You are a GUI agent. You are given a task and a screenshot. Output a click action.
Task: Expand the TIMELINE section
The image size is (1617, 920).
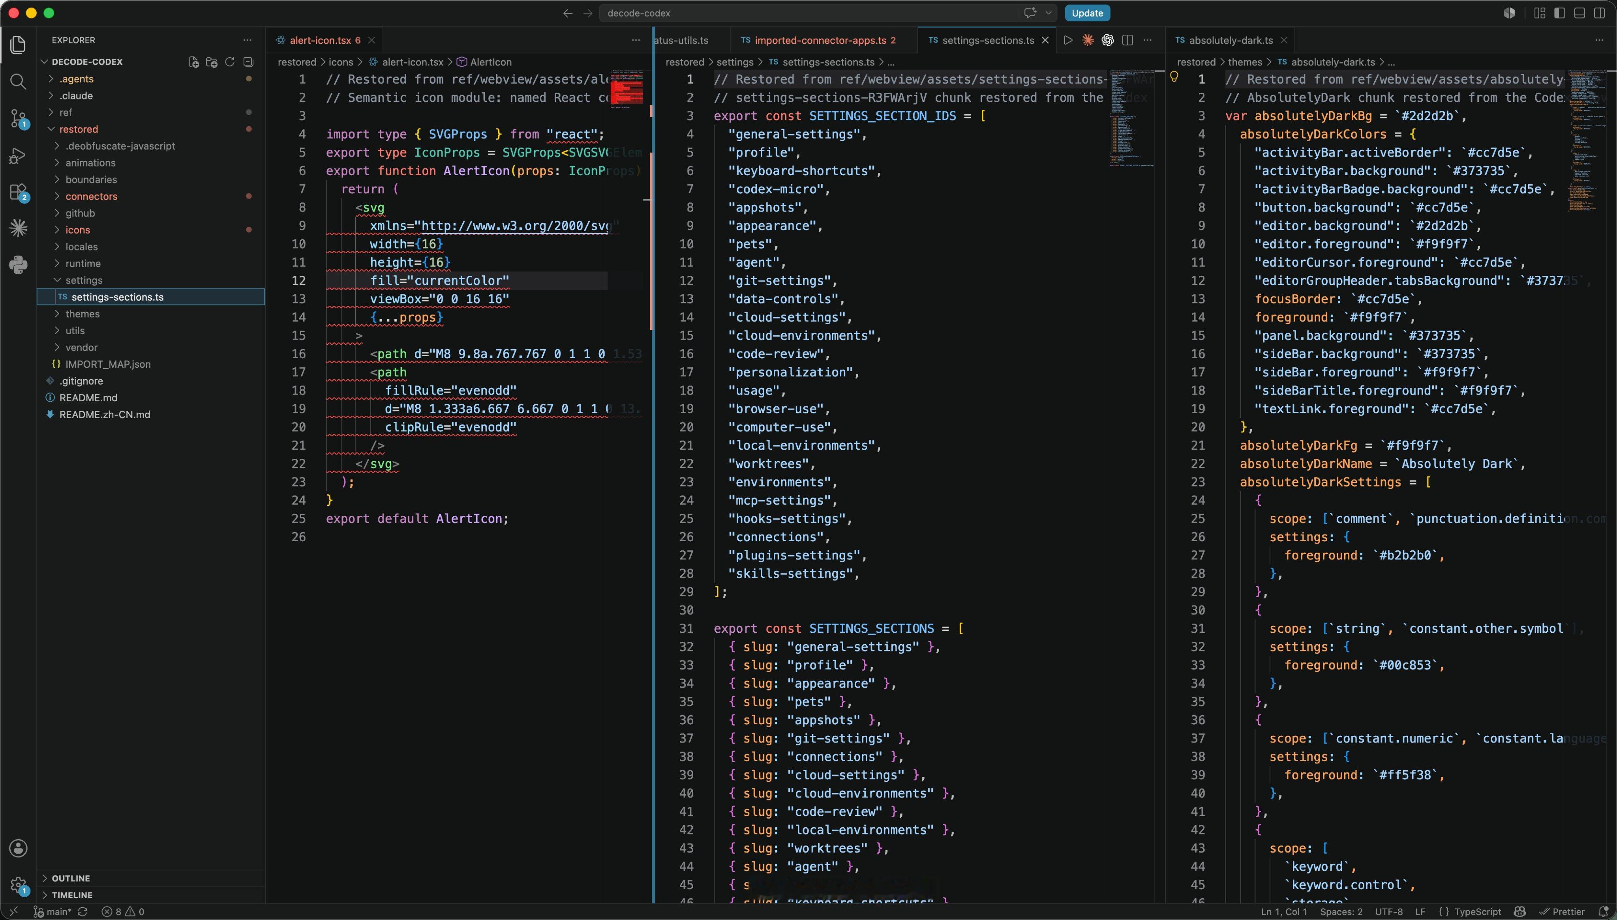click(150, 896)
